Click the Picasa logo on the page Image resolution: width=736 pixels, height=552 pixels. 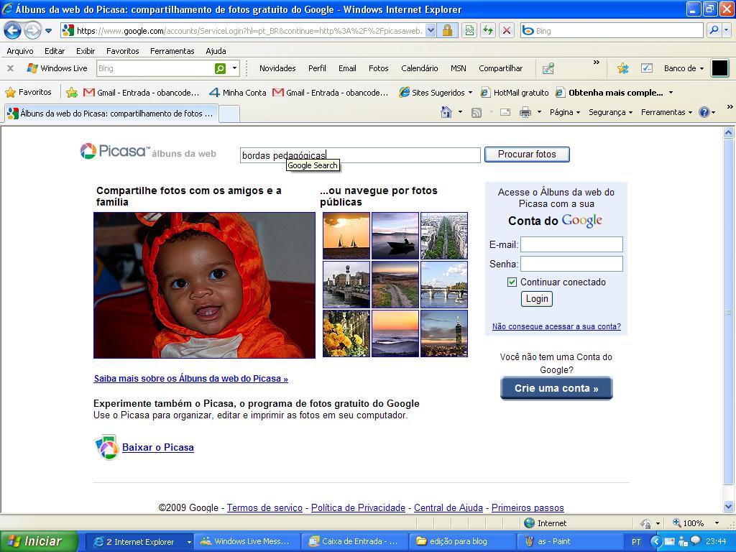114,151
